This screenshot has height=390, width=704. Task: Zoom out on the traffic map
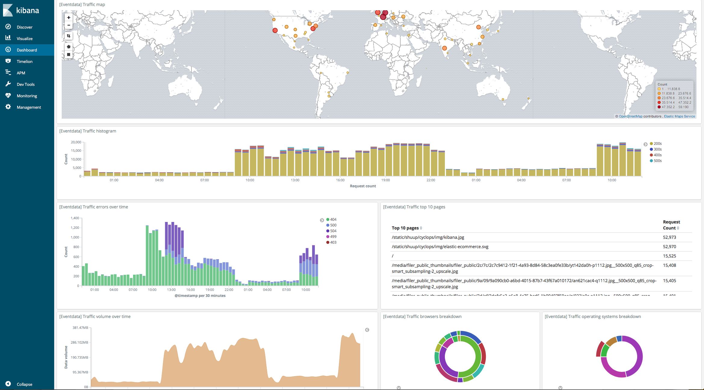[69, 25]
